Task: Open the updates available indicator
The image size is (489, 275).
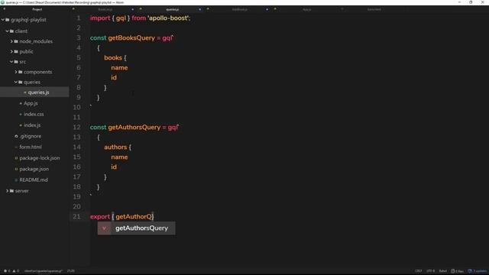Action: tap(477, 271)
